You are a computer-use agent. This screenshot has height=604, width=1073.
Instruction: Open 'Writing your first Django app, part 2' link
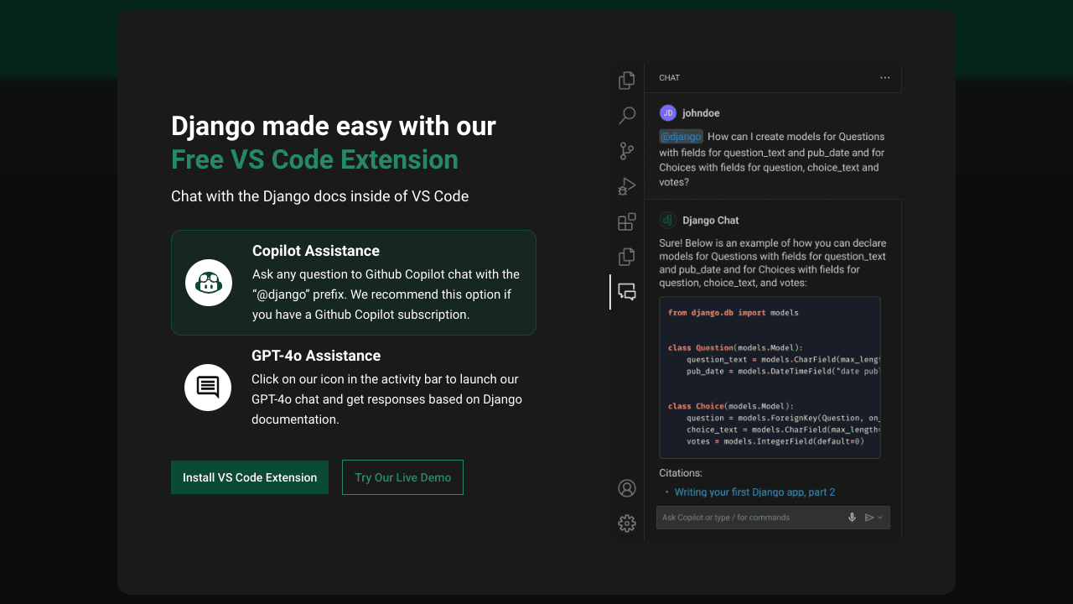(x=754, y=492)
